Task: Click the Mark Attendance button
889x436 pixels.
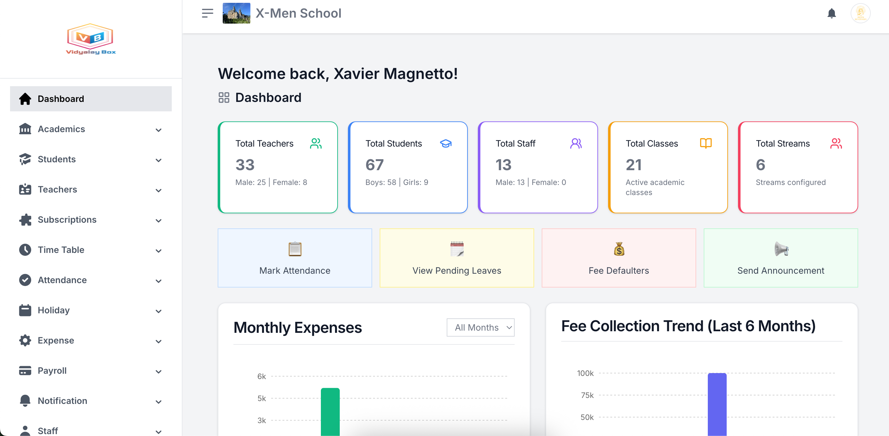Action: coord(295,258)
